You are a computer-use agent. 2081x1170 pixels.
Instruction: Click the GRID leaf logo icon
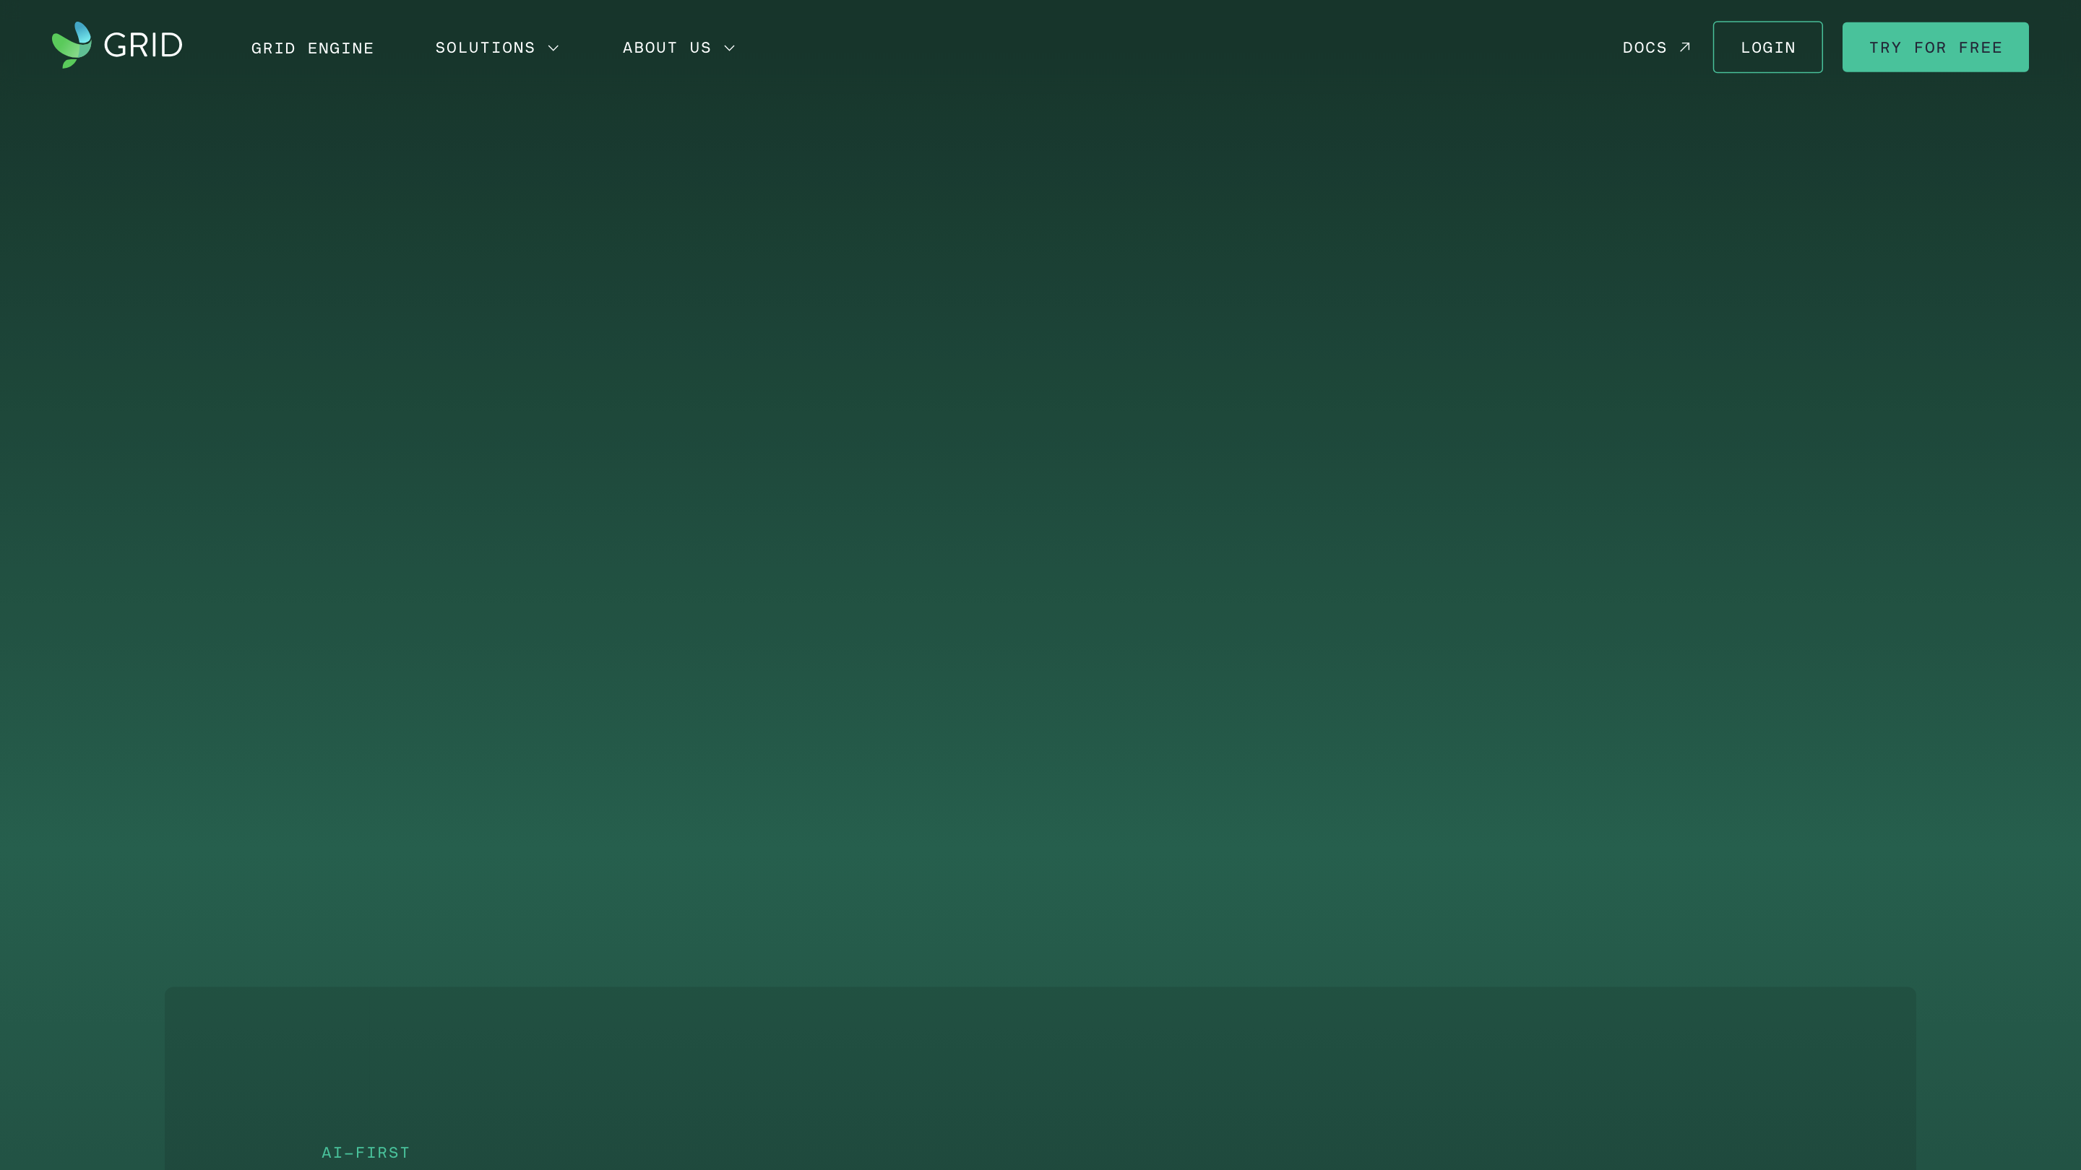(x=71, y=45)
